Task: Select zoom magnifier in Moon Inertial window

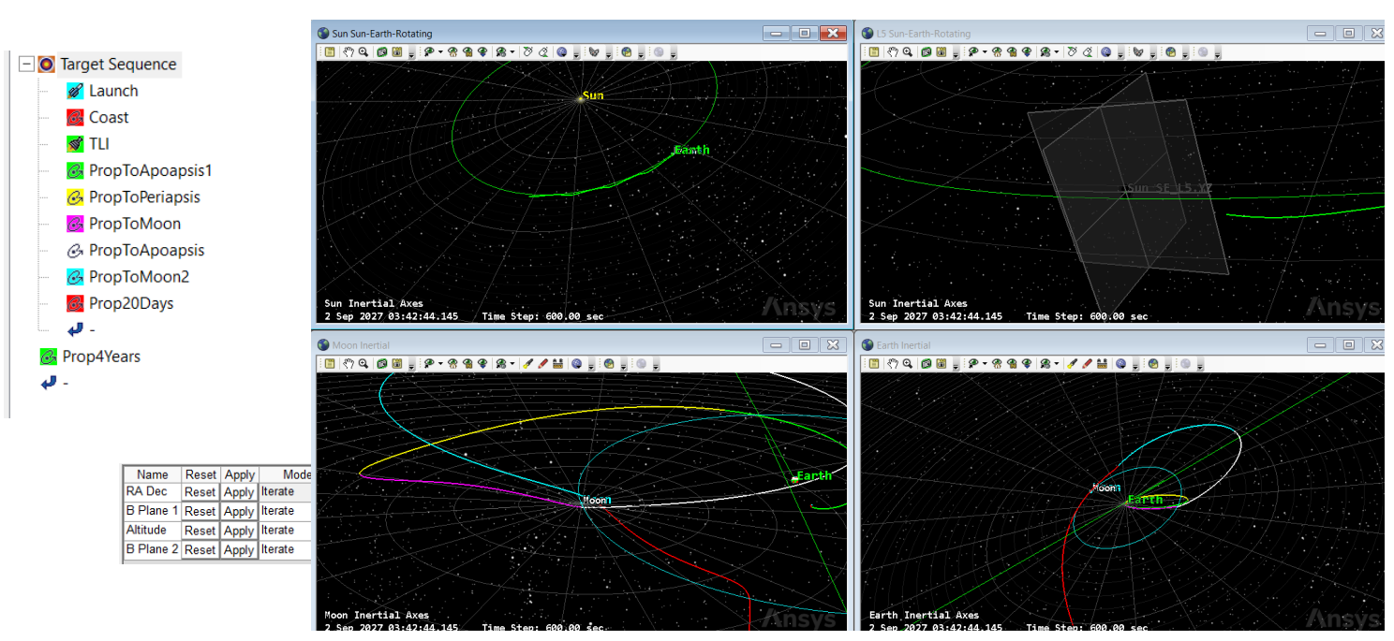Action: tap(363, 364)
